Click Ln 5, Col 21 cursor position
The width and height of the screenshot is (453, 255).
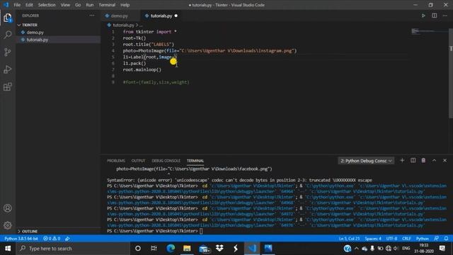[x=349, y=239]
